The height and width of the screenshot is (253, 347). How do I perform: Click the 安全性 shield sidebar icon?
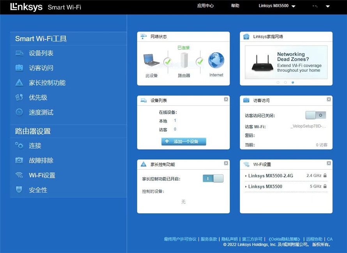point(19,190)
